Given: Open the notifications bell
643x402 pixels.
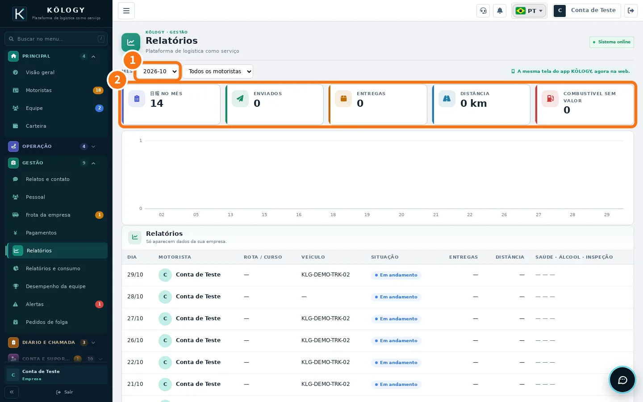Looking at the screenshot, I should coord(500,11).
